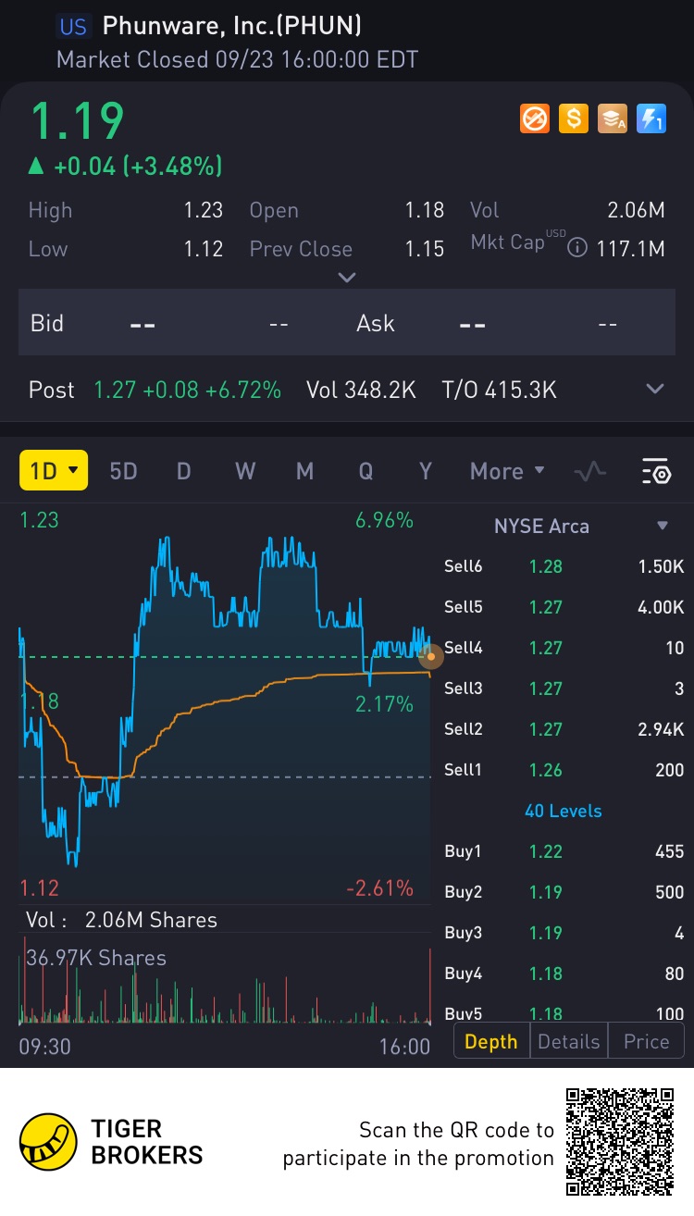The width and height of the screenshot is (694, 1216).
Task: Tap the Sell2 order row with 2.94K
Action: tap(564, 729)
